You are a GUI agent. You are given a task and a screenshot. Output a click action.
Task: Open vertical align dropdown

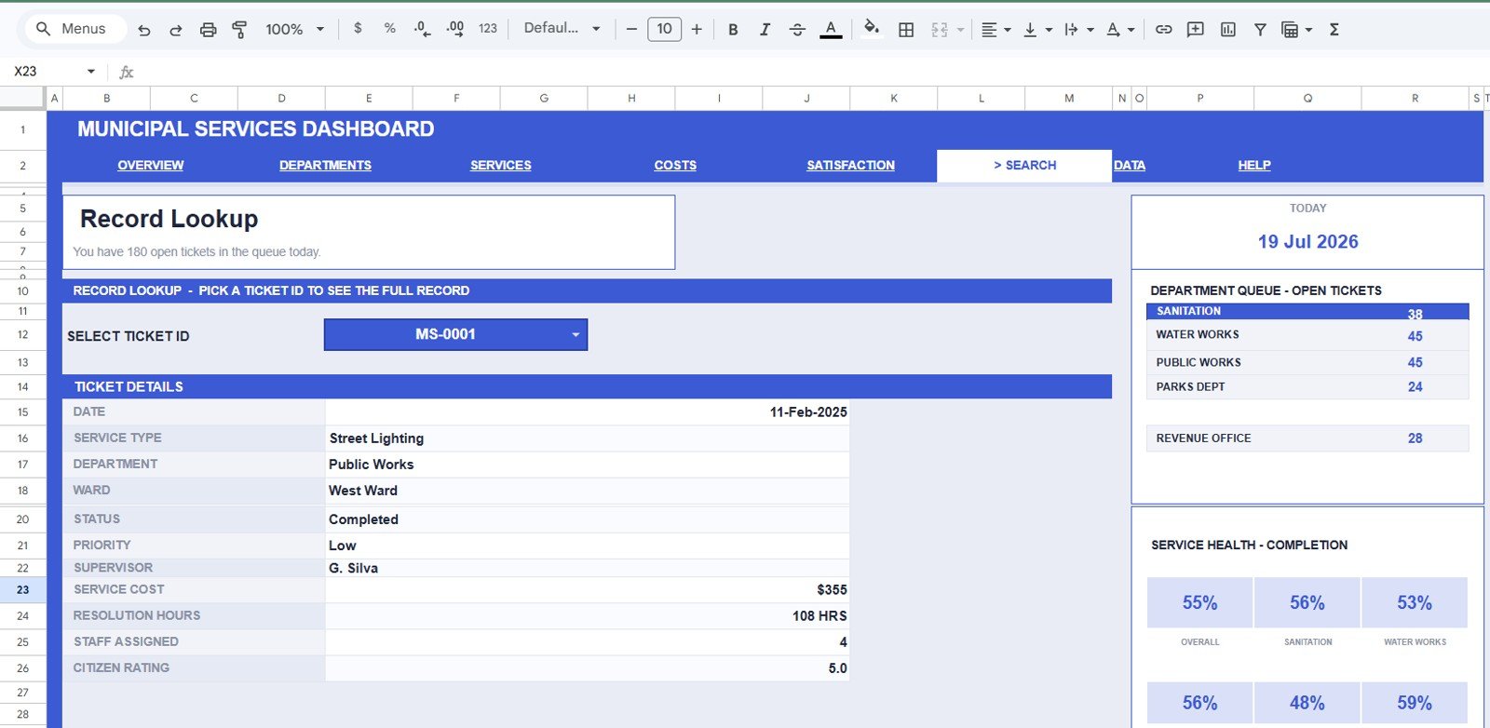(x=1036, y=30)
